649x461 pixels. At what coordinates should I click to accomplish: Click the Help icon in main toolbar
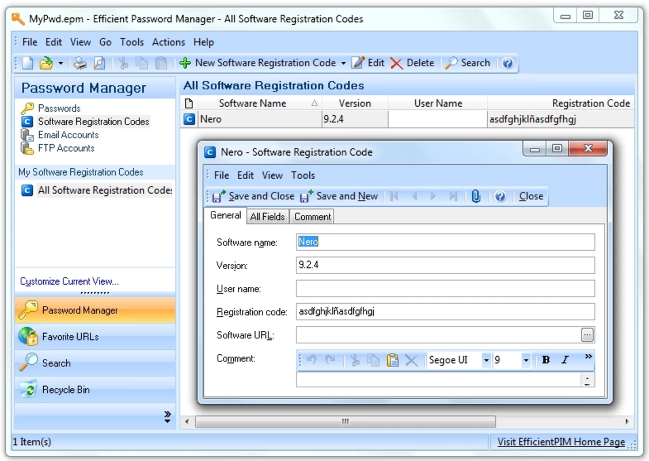(507, 63)
